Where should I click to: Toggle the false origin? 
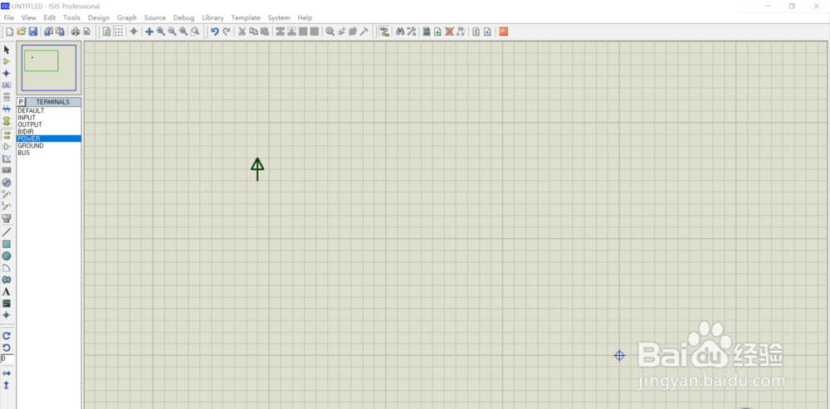click(134, 32)
